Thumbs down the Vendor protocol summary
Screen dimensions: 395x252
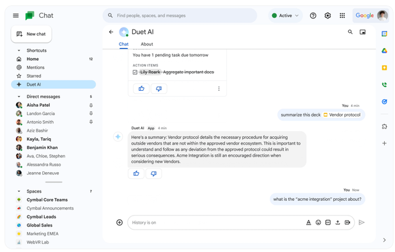pos(153,173)
